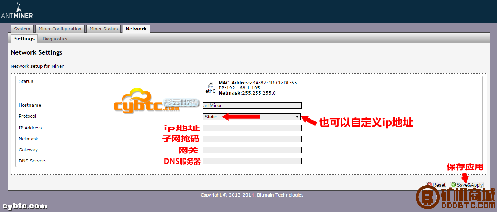Focus the Netmask input field
497x212 pixels.
(252, 139)
